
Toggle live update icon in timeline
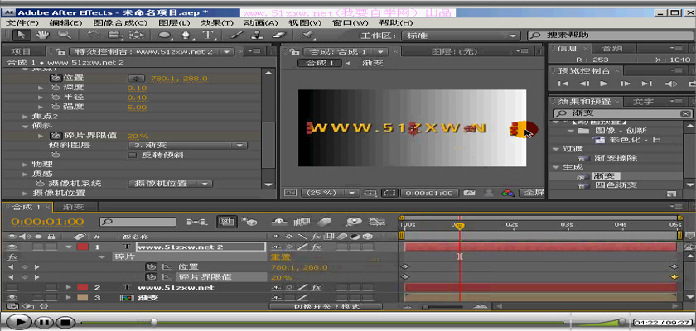coord(227,221)
